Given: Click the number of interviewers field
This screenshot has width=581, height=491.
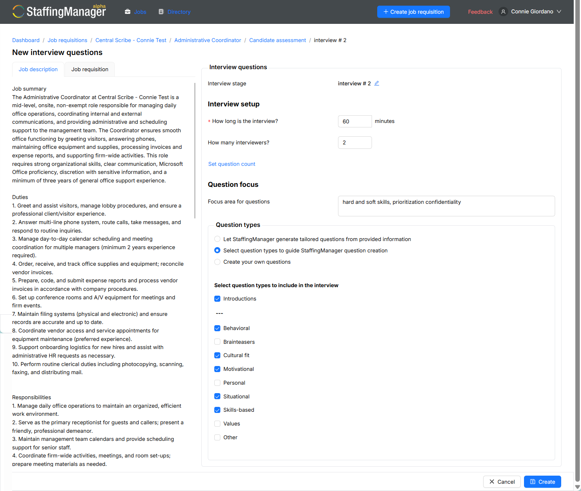Looking at the screenshot, I should click(355, 142).
